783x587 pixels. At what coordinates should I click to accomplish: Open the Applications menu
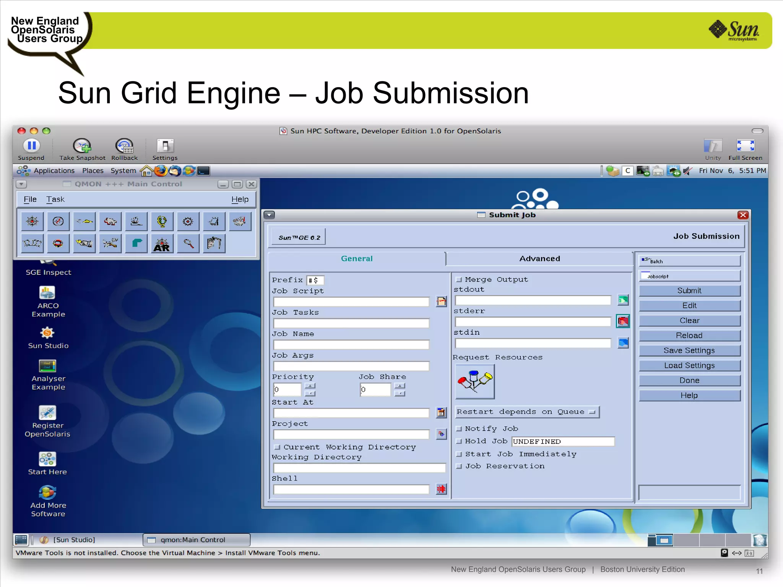(x=54, y=170)
